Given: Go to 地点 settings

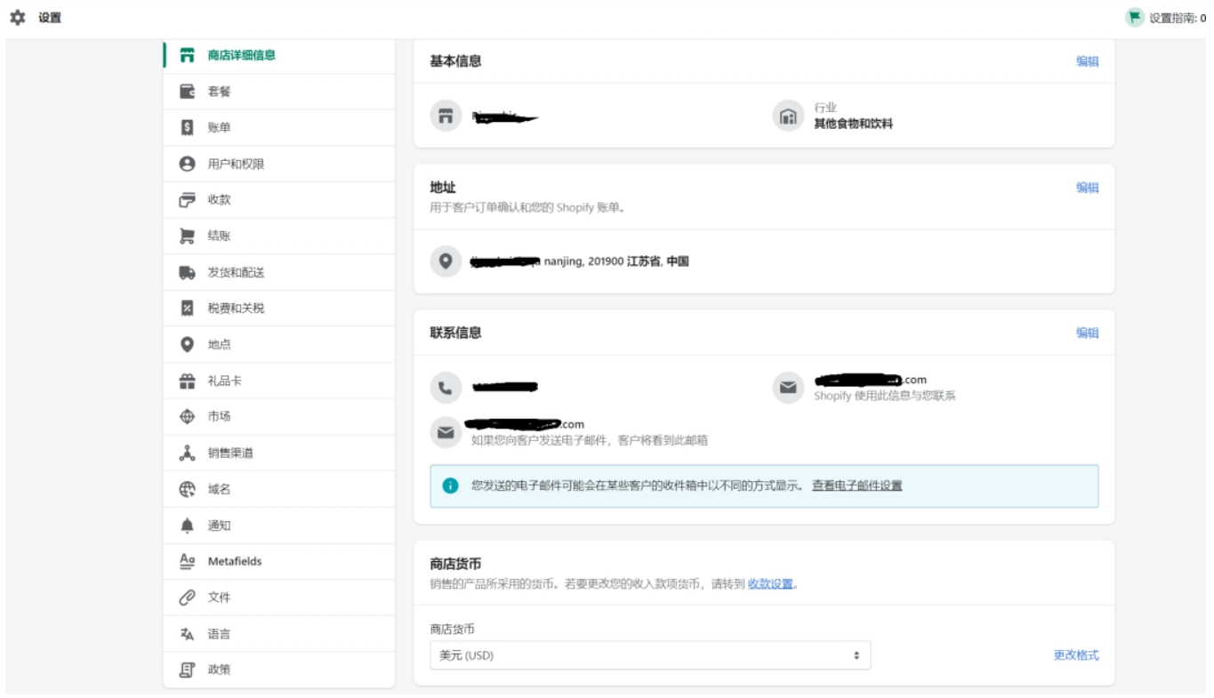Looking at the screenshot, I should (279, 344).
